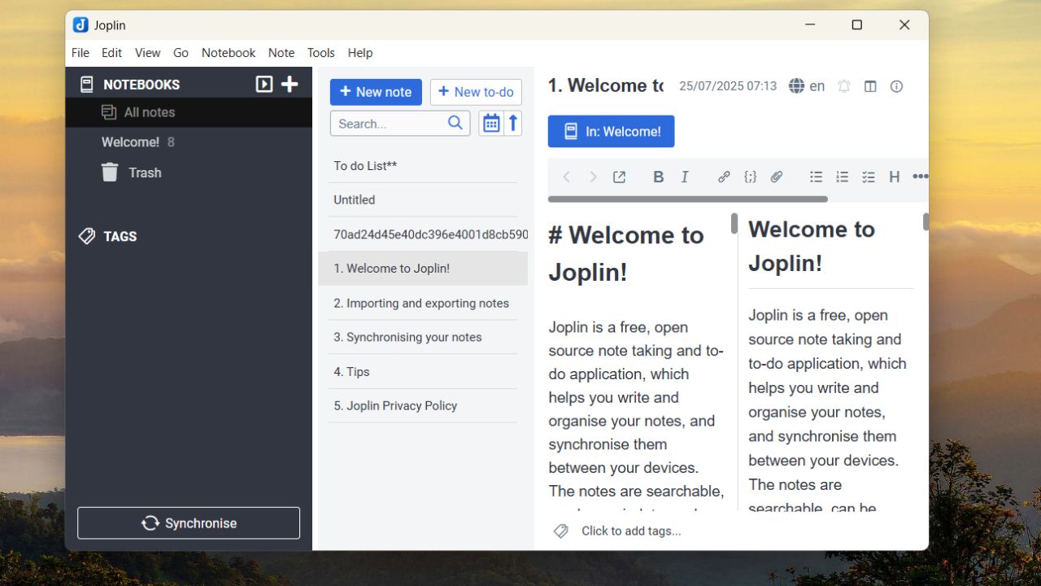The height and width of the screenshot is (586, 1041).
Task: Open the reverse sort order control beside search
Action: coord(512,122)
